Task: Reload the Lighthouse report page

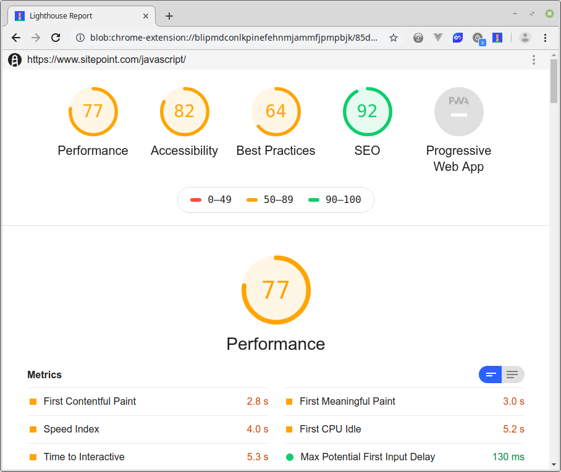Action: pyautogui.click(x=56, y=38)
